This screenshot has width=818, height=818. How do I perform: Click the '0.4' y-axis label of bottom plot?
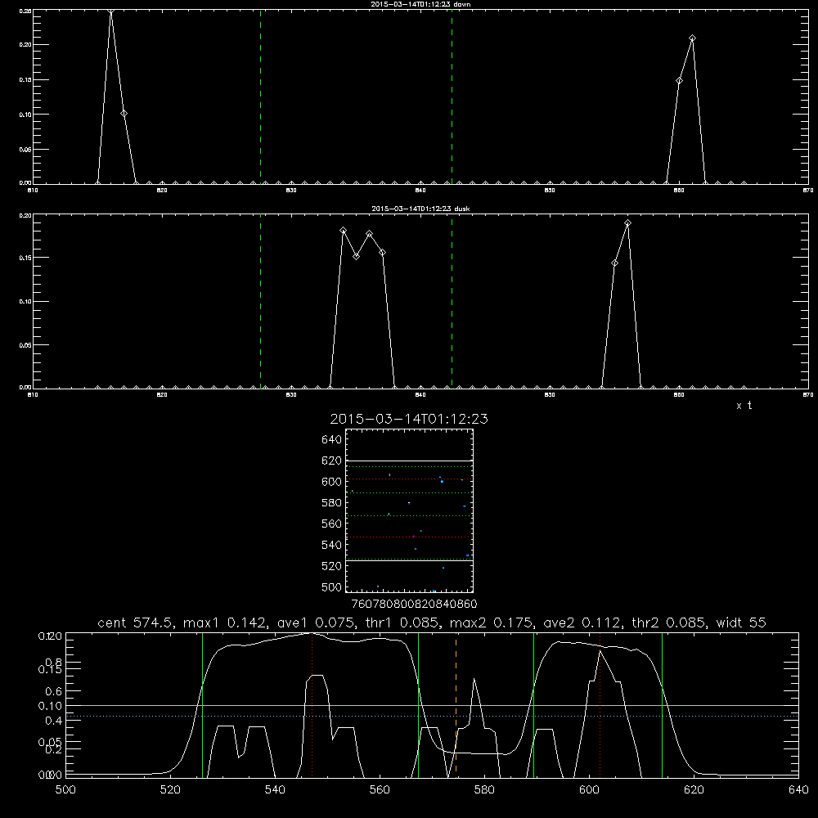pyautogui.click(x=54, y=721)
